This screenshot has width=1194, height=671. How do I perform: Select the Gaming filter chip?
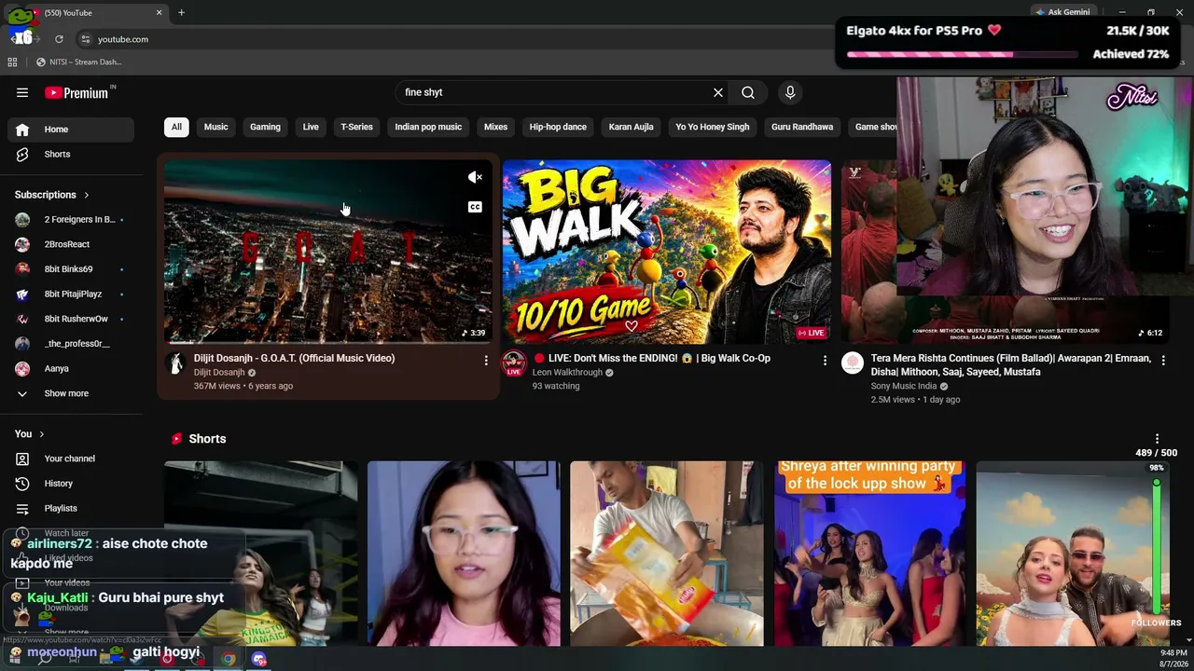pos(265,127)
